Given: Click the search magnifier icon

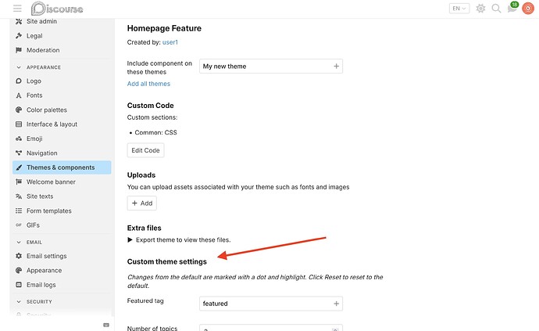Looking at the screenshot, I should click(496, 9).
